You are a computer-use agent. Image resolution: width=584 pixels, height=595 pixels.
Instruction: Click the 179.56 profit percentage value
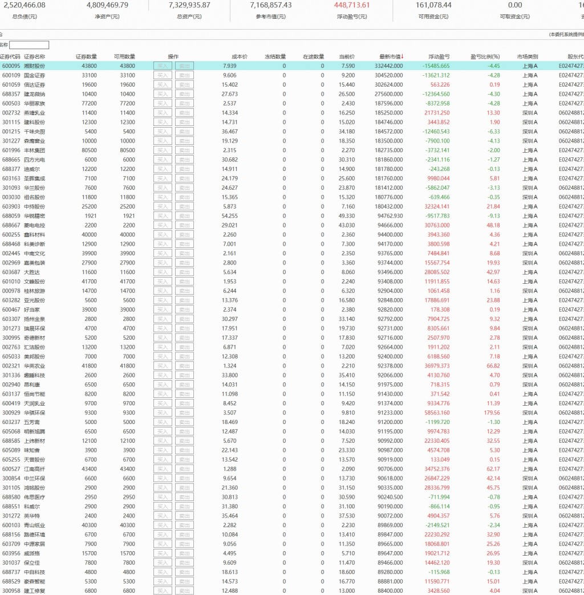click(492, 413)
